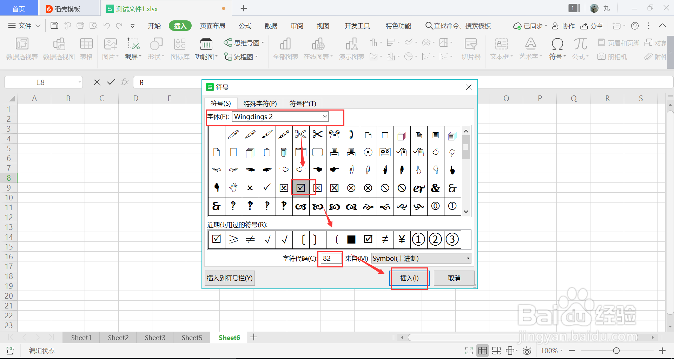The image size is (674, 359).
Task: Toggle reading mode crosshair in the status bar
Action: [x=511, y=351]
